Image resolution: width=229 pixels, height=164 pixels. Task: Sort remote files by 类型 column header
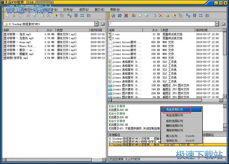tap(178, 30)
